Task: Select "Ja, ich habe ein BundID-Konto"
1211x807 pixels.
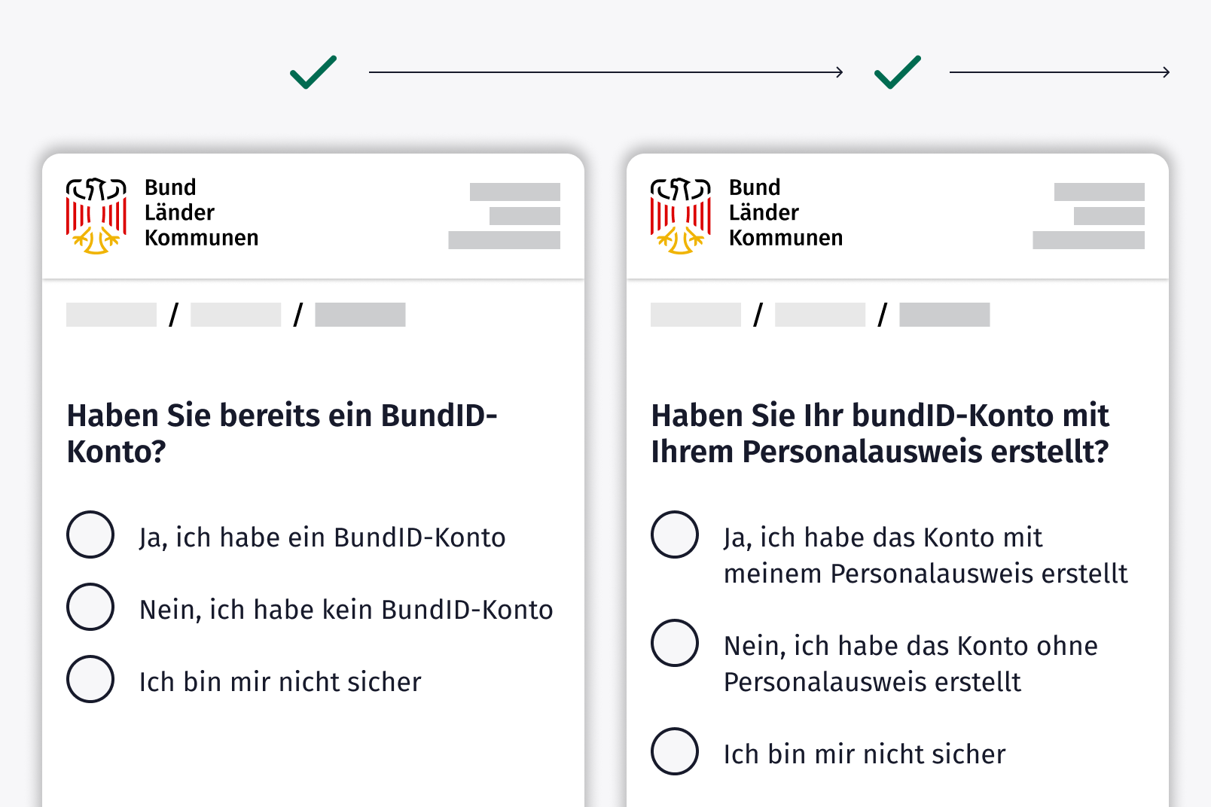Action: point(90,534)
